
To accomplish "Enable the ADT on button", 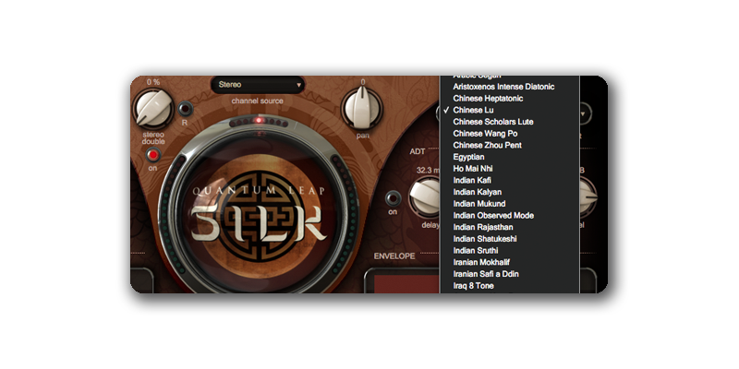I will pyautogui.click(x=393, y=197).
